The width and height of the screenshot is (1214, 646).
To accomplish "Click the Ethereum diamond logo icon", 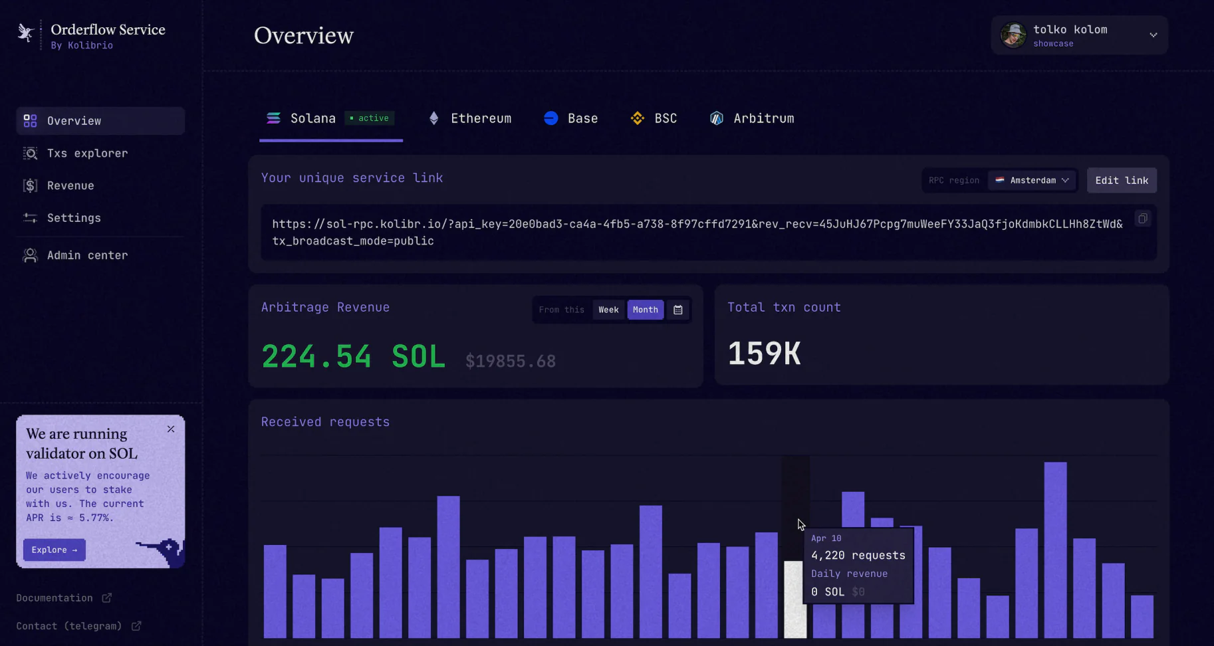I will click(433, 118).
